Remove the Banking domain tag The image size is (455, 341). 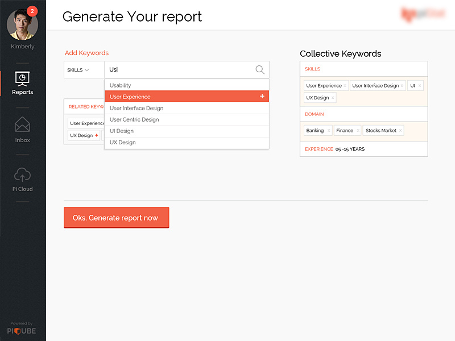tap(329, 131)
